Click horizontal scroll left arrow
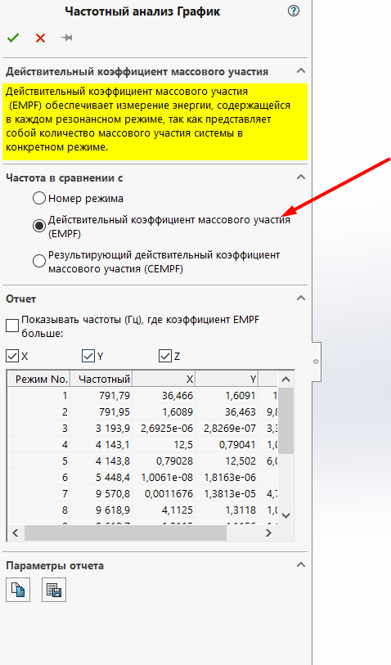The height and width of the screenshot is (665, 391). pyautogui.click(x=16, y=533)
